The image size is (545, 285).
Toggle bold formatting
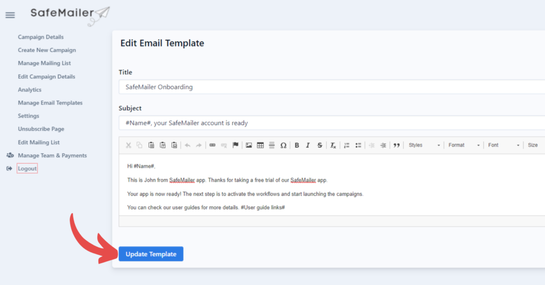tap(297, 145)
